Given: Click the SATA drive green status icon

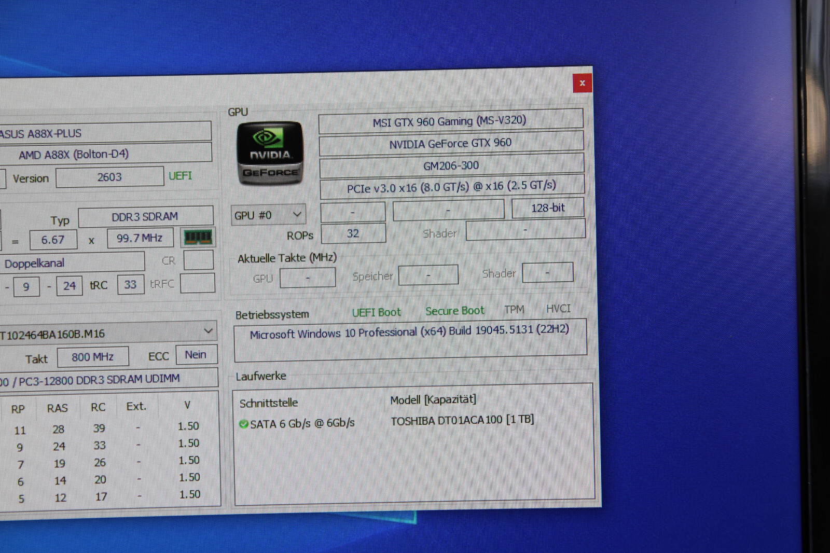Looking at the screenshot, I should [x=243, y=424].
